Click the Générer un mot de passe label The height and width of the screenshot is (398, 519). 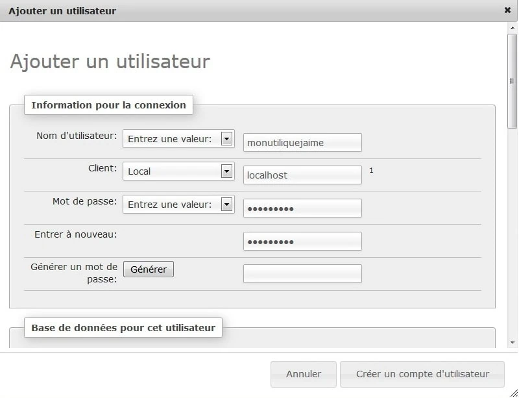pyautogui.click(x=74, y=273)
